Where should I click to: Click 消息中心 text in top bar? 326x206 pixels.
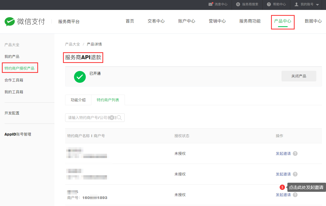tap(221, 4)
